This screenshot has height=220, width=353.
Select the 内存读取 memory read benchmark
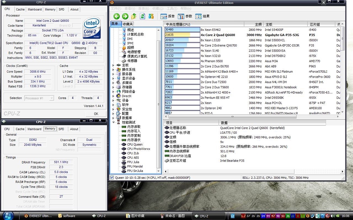tap(134, 127)
